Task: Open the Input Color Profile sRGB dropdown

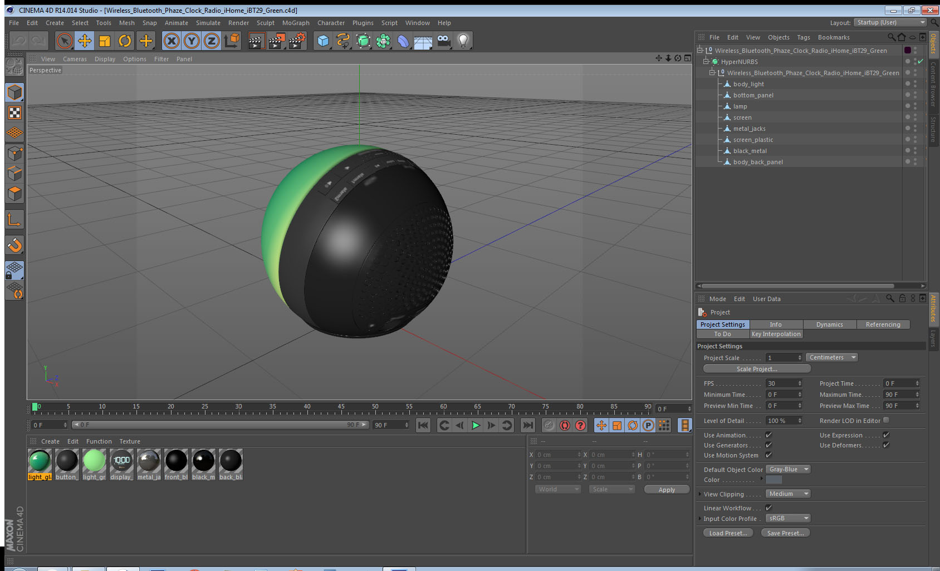Action: click(788, 518)
